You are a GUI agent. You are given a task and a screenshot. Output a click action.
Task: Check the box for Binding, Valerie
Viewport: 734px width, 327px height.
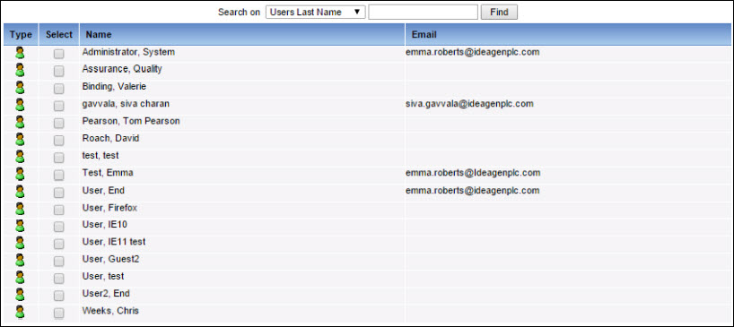[58, 89]
